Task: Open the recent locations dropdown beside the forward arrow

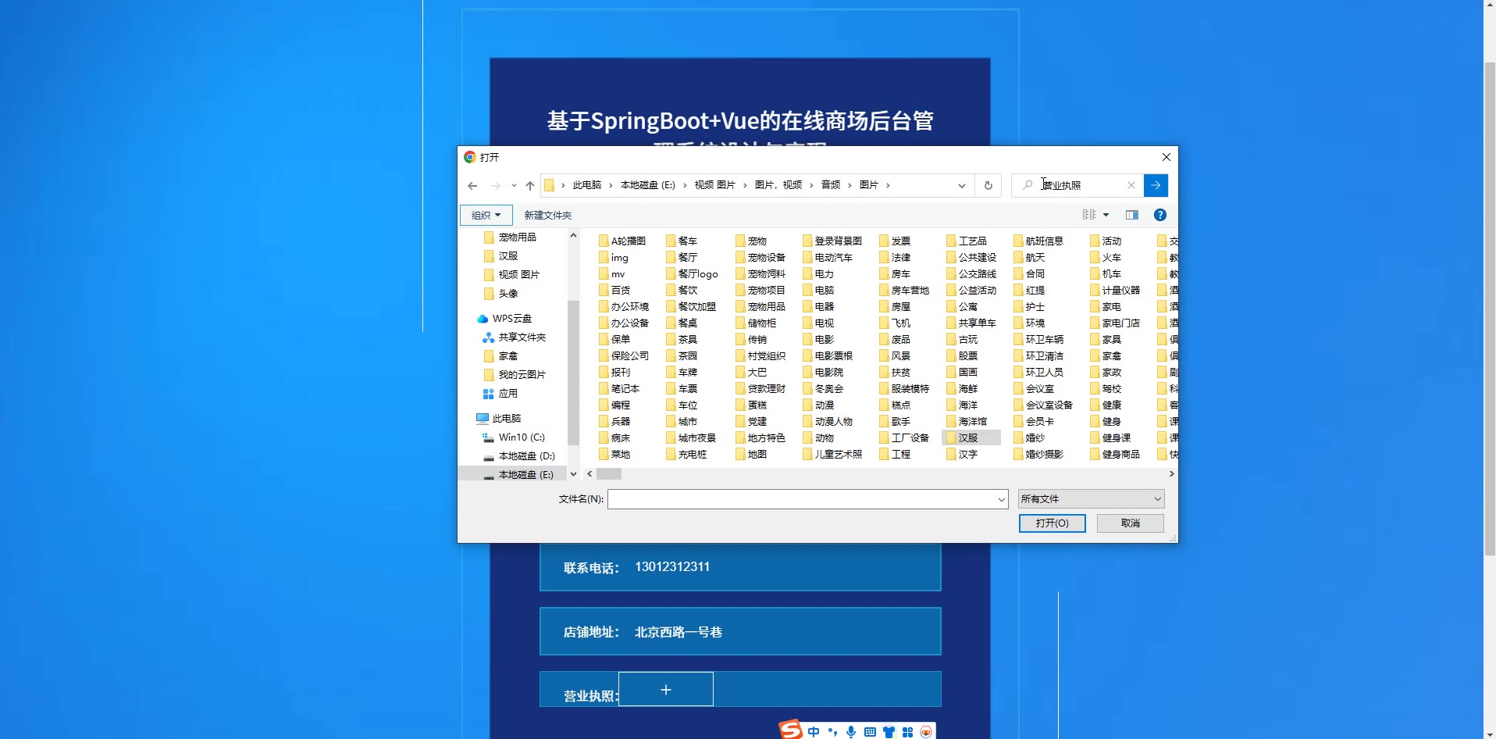Action: pos(514,186)
